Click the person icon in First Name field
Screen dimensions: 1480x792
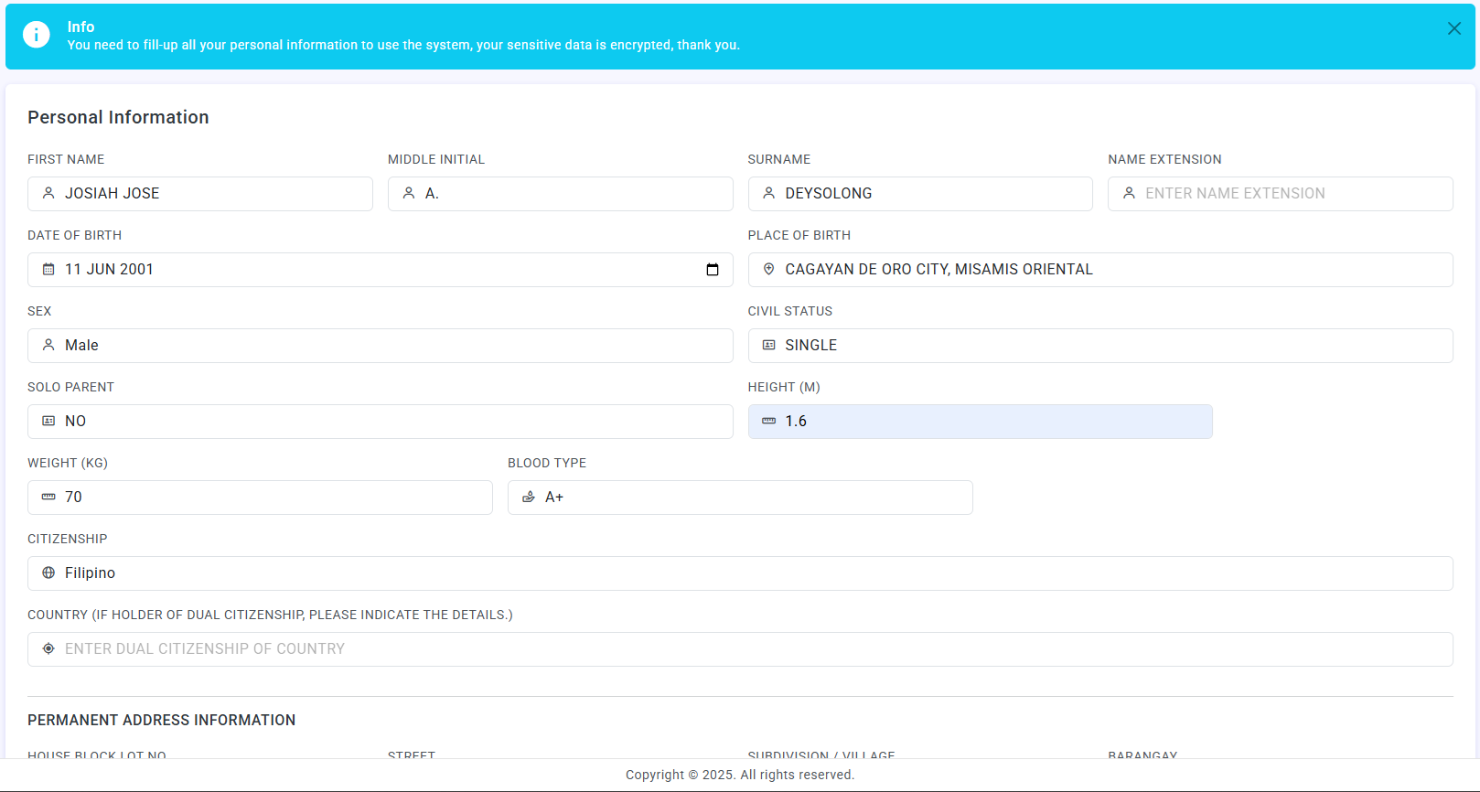click(x=48, y=194)
